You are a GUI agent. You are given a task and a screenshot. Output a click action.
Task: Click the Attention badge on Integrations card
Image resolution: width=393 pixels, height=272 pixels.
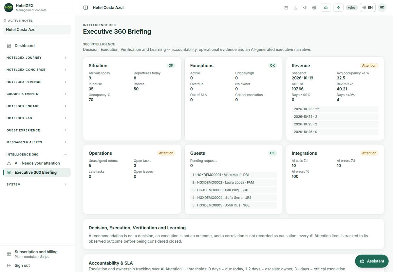pyautogui.click(x=369, y=153)
